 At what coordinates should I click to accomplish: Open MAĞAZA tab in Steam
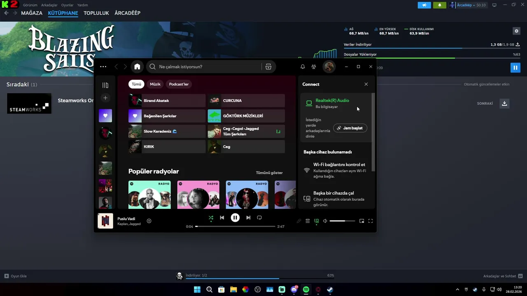pyautogui.click(x=32, y=13)
